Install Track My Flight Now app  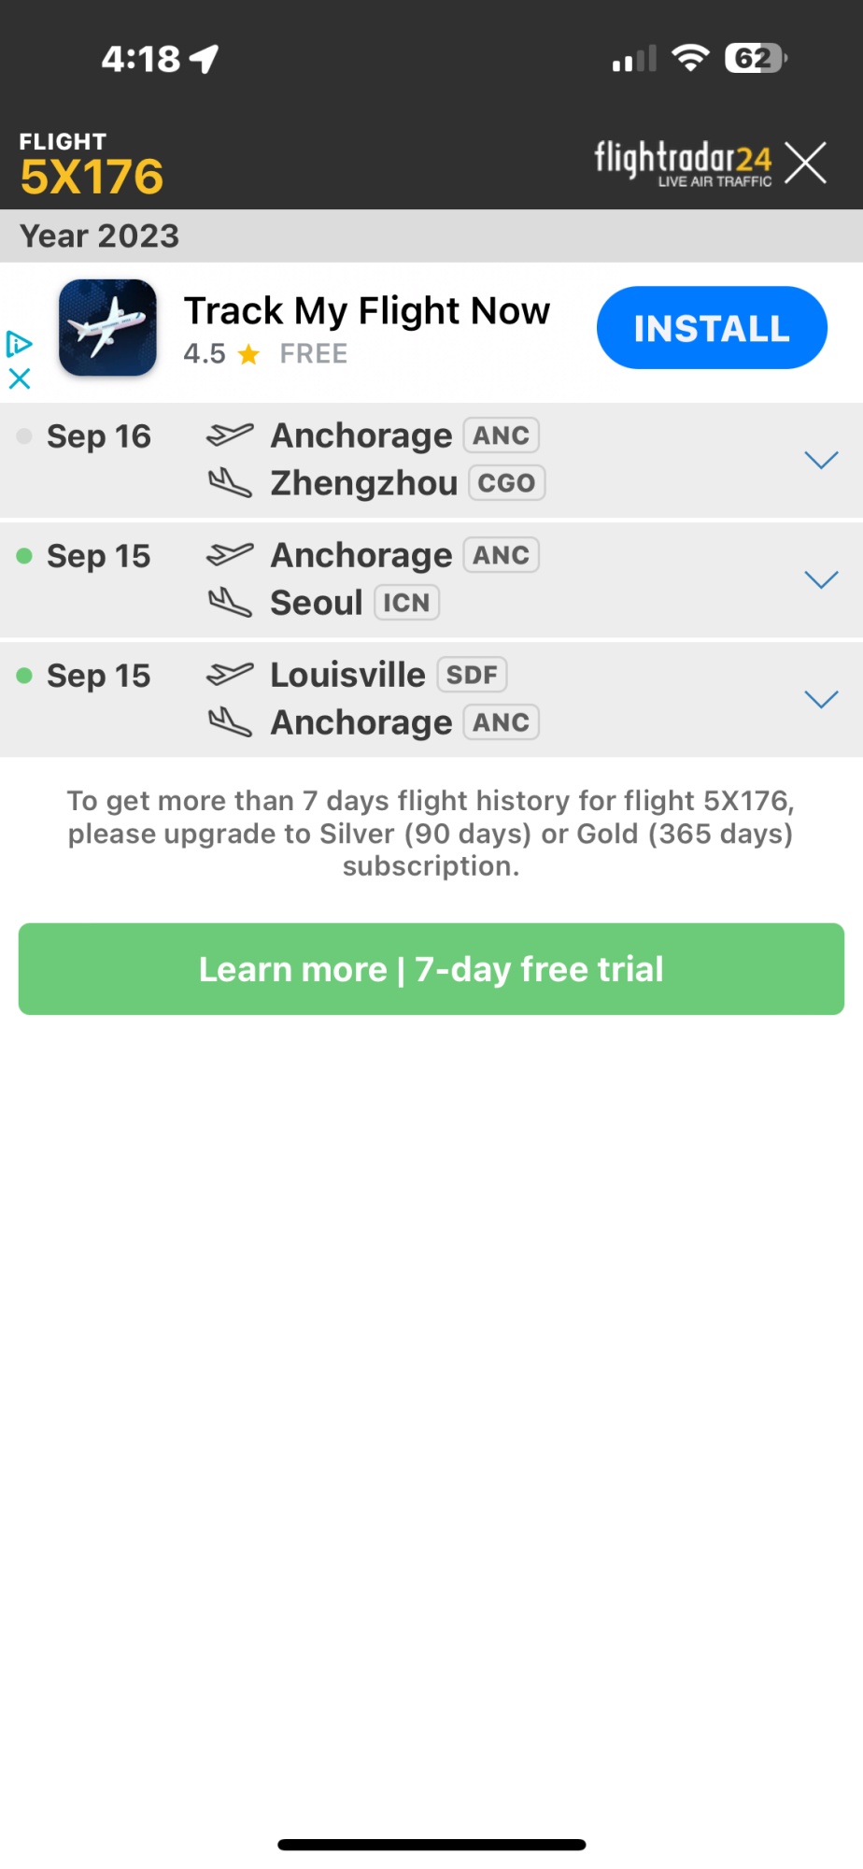[x=712, y=328]
